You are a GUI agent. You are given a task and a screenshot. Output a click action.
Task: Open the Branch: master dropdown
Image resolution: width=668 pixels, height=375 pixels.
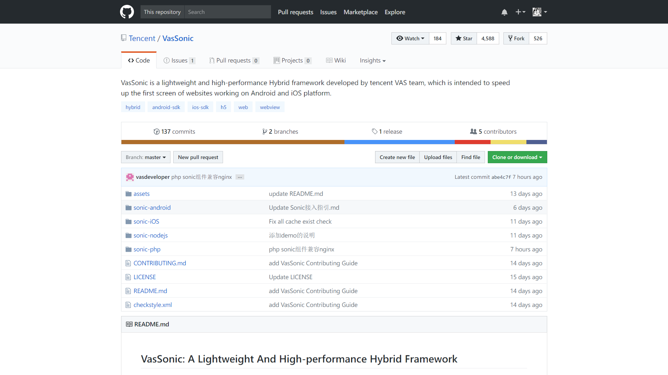click(x=145, y=157)
